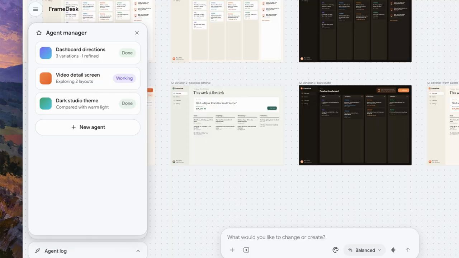Open the Video detail screen agent

tap(88, 78)
